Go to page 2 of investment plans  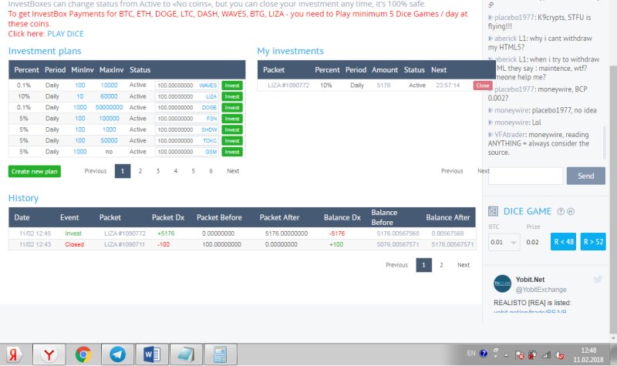point(140,171)
